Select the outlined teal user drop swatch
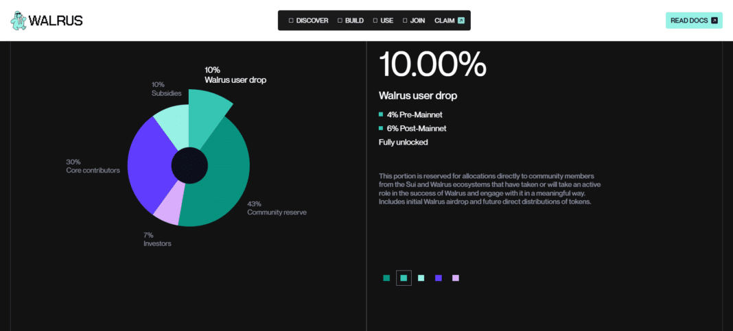The height and width of the screenshot is (331, 733). [x=404, y=278]
